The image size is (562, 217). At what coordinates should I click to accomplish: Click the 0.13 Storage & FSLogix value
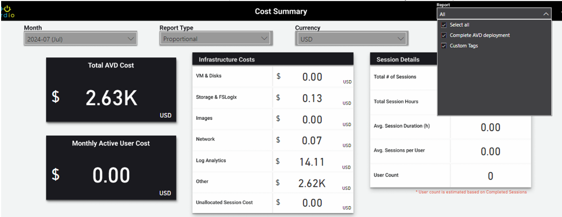click(312, 98)
